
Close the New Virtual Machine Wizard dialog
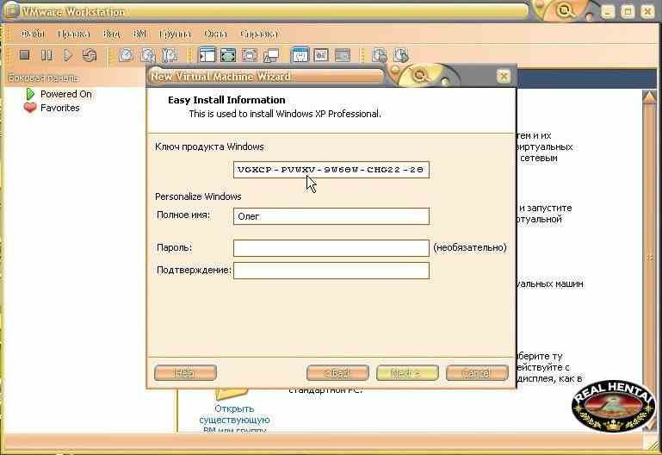[x=504, y=76]
